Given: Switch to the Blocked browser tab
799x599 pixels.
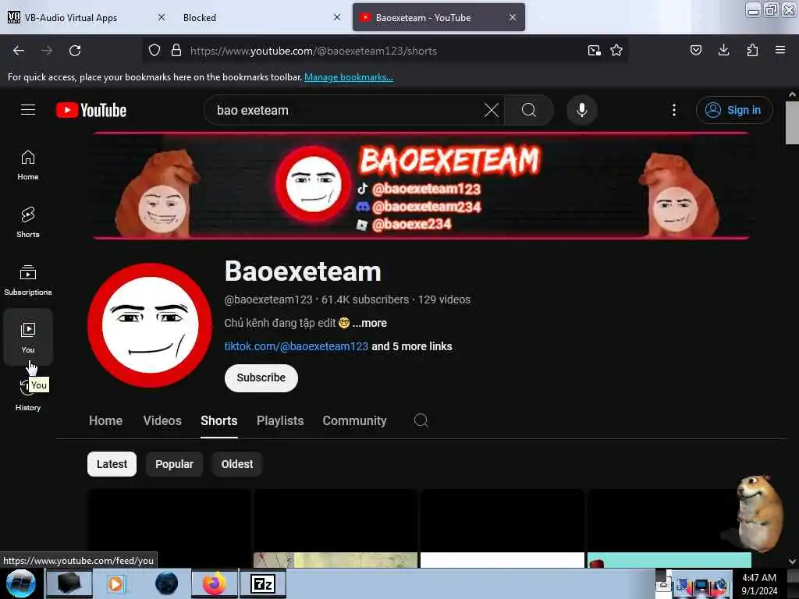Looking at the screenshot, I should point(255,17).
